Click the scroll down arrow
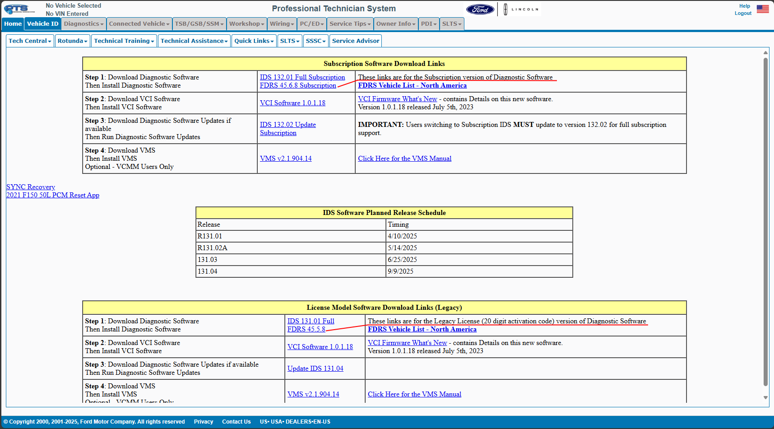The height and width of the screenshot is (429, 774). click(765, 397)
